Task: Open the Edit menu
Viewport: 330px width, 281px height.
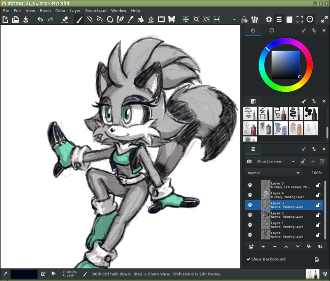Action: [17, 11]
